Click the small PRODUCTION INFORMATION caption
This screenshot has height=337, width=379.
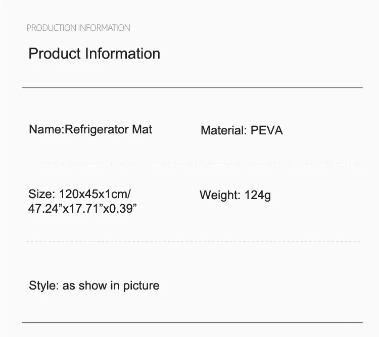click(78, 28)
